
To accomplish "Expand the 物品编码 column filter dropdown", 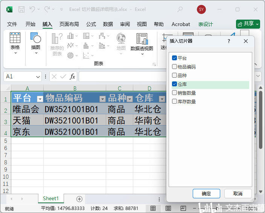I will pos(102,99).
